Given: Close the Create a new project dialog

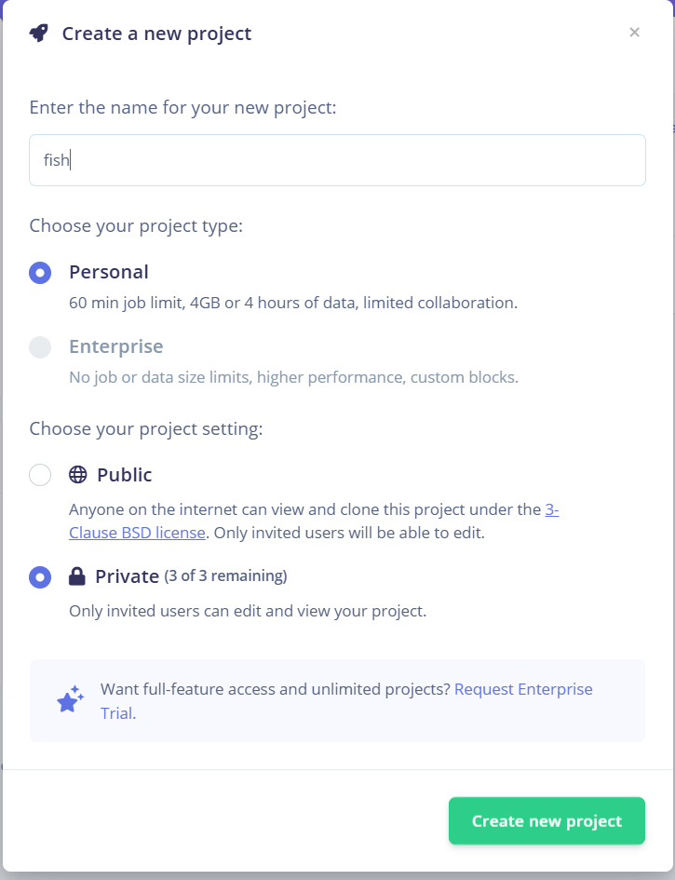Looking at the screenshot, I should tap(634, 33).
